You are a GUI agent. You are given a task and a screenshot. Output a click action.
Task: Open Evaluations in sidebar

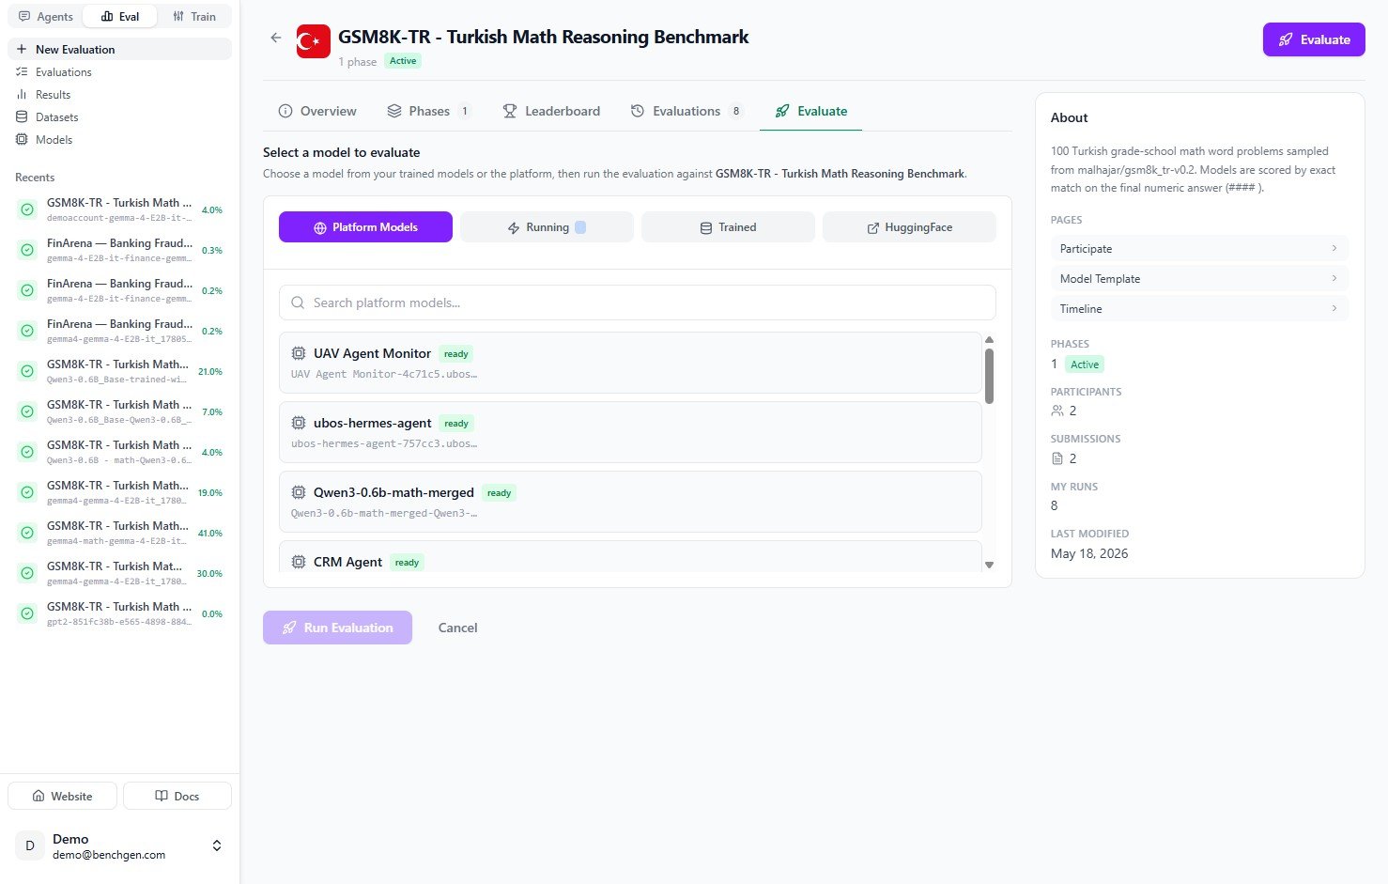click(119, 71)
